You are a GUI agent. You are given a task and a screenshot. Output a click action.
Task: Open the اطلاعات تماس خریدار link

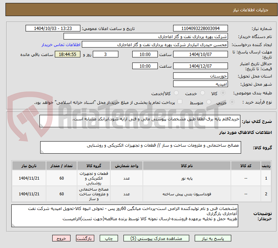[58, 44]
